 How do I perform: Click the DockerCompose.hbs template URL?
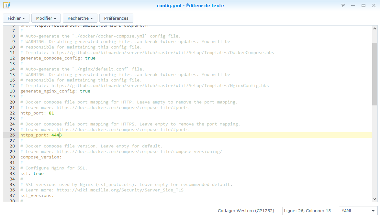162,53
